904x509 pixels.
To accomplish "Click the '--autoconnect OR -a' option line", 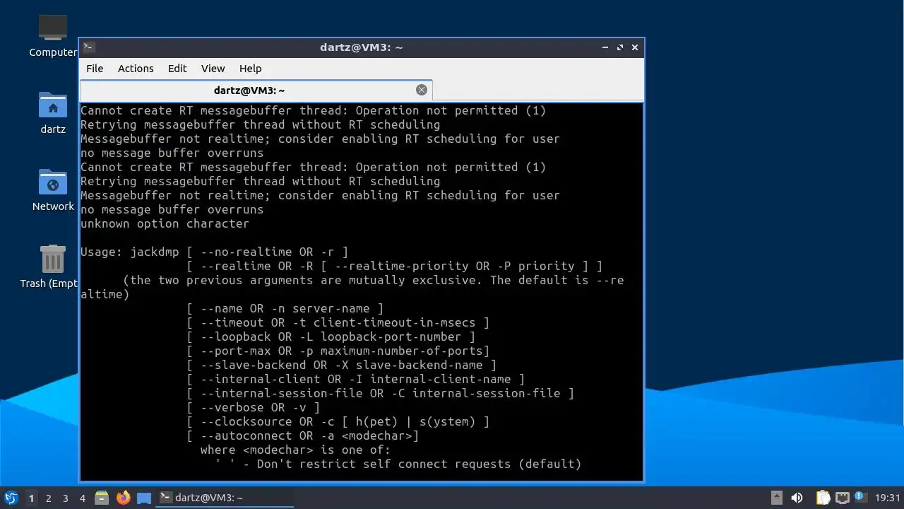I will [302, 435].
